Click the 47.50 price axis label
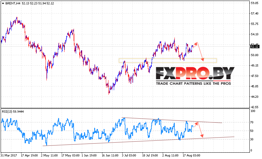This screenshot has width=262, height=159. pos(255,76)
